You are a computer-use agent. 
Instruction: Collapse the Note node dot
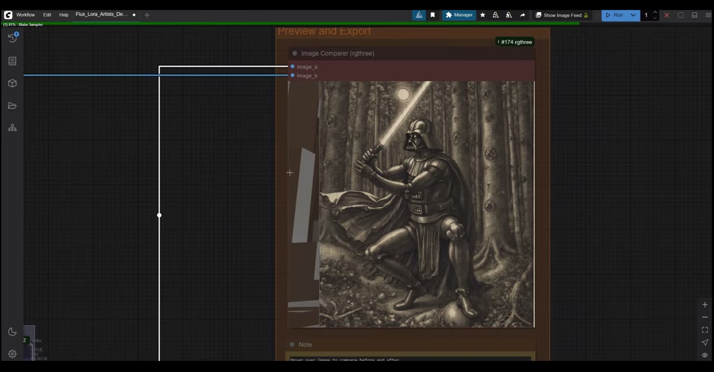[292, 345]
